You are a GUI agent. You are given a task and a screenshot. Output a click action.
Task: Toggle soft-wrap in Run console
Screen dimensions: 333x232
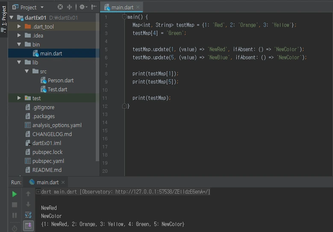tap(28, 215)
